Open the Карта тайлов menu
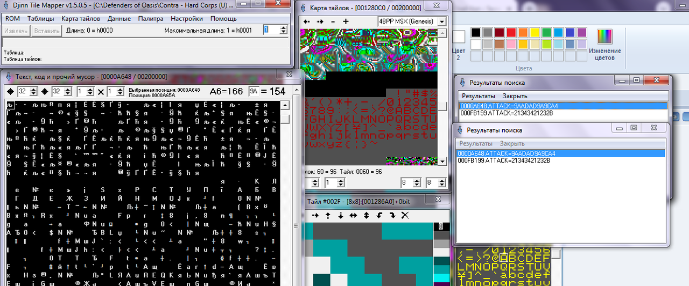Screen dimensions: 689x286 click(x=81, y=18)
